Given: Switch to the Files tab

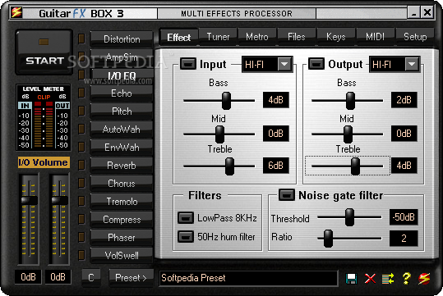Looking at the screenshot, I should [x=297, y=37].
